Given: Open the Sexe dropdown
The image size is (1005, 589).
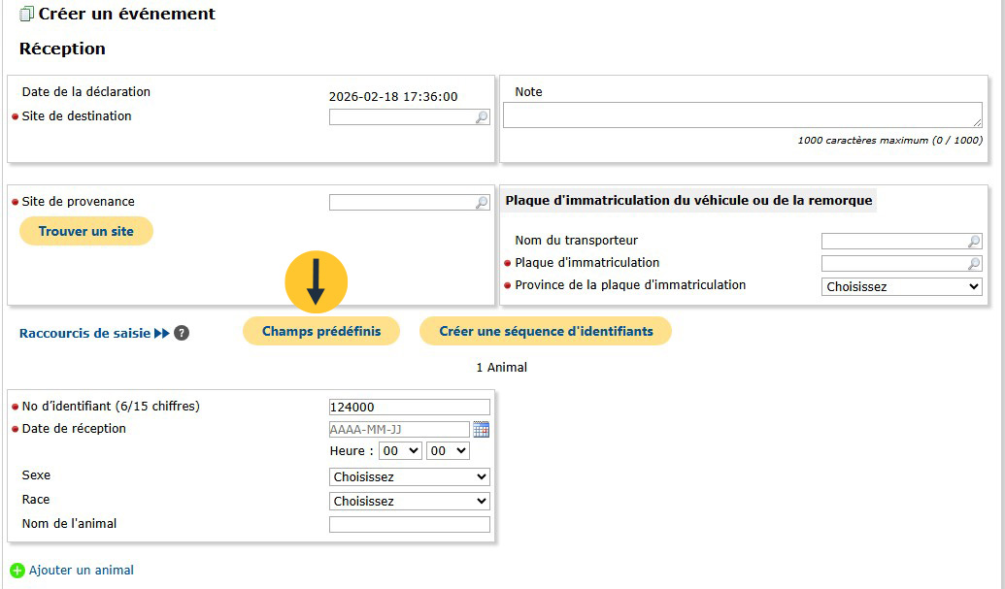Looking at the screenshot, I should pos(409,477).
